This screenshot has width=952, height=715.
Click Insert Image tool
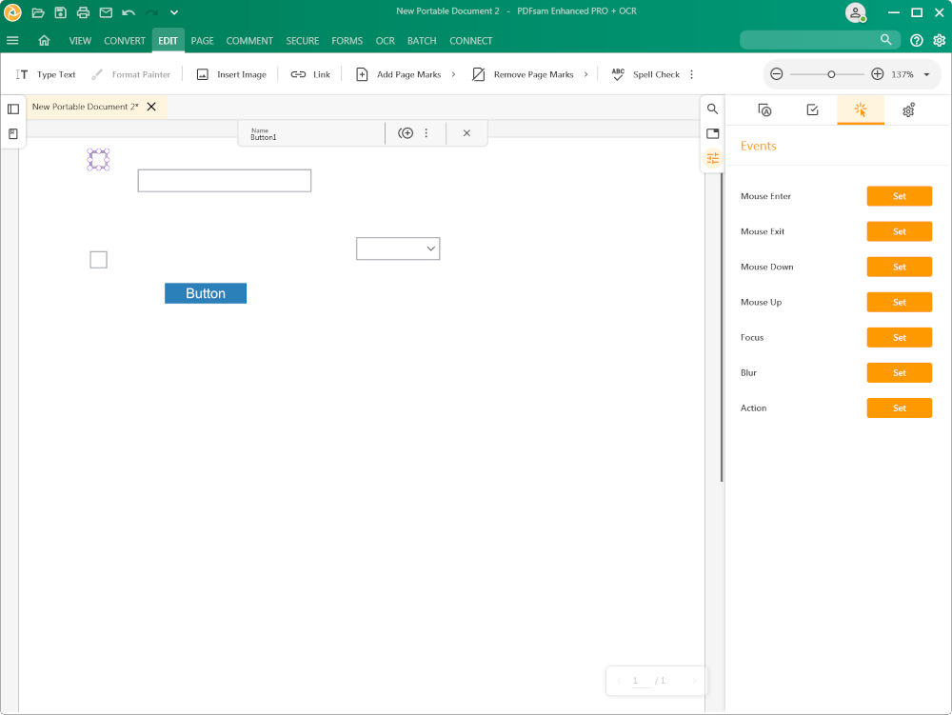pos(231,74)
